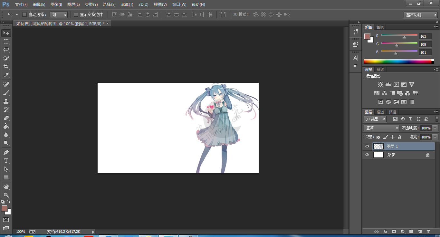Click the foreground color swatch in Color panel
The image size is (440, 237).
[367, 36]
